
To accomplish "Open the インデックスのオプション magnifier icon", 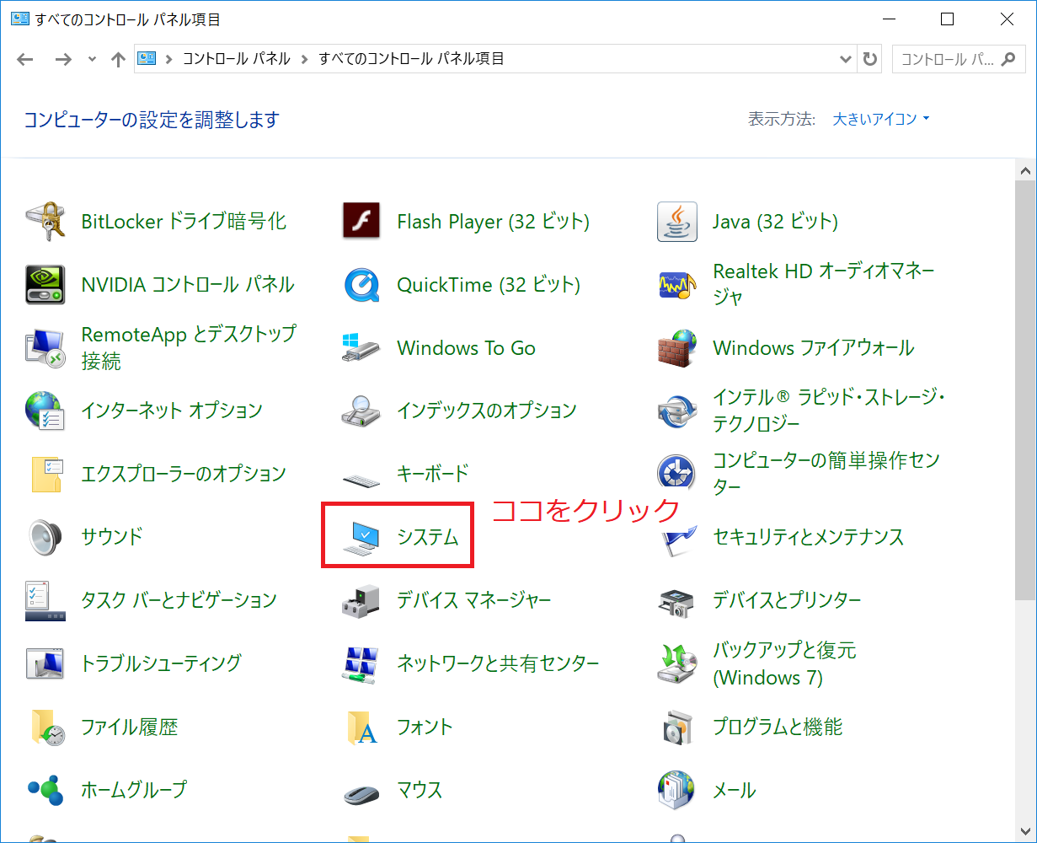I will (x=361, y=411).
